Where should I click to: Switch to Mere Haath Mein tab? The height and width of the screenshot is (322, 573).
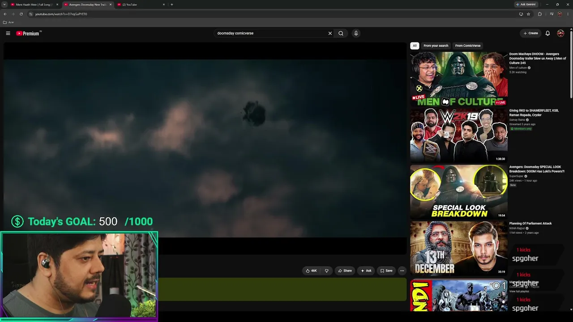[34, 4]
